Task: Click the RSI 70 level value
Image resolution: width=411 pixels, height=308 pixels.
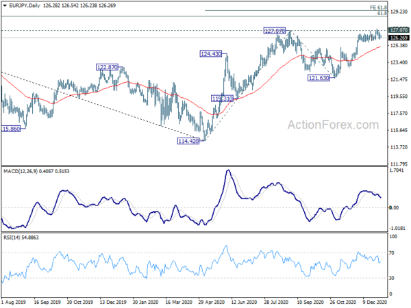Action: click(392, 253)
